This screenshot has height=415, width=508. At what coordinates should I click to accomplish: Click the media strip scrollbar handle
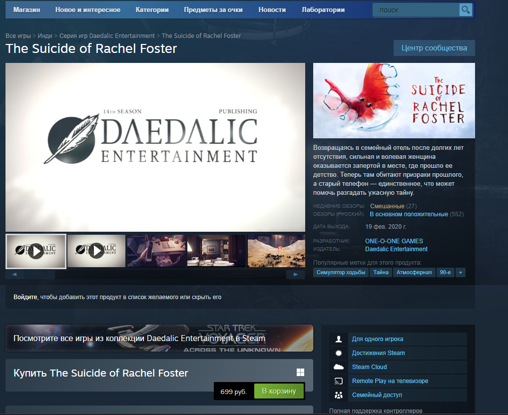click(x=40, y=275)
